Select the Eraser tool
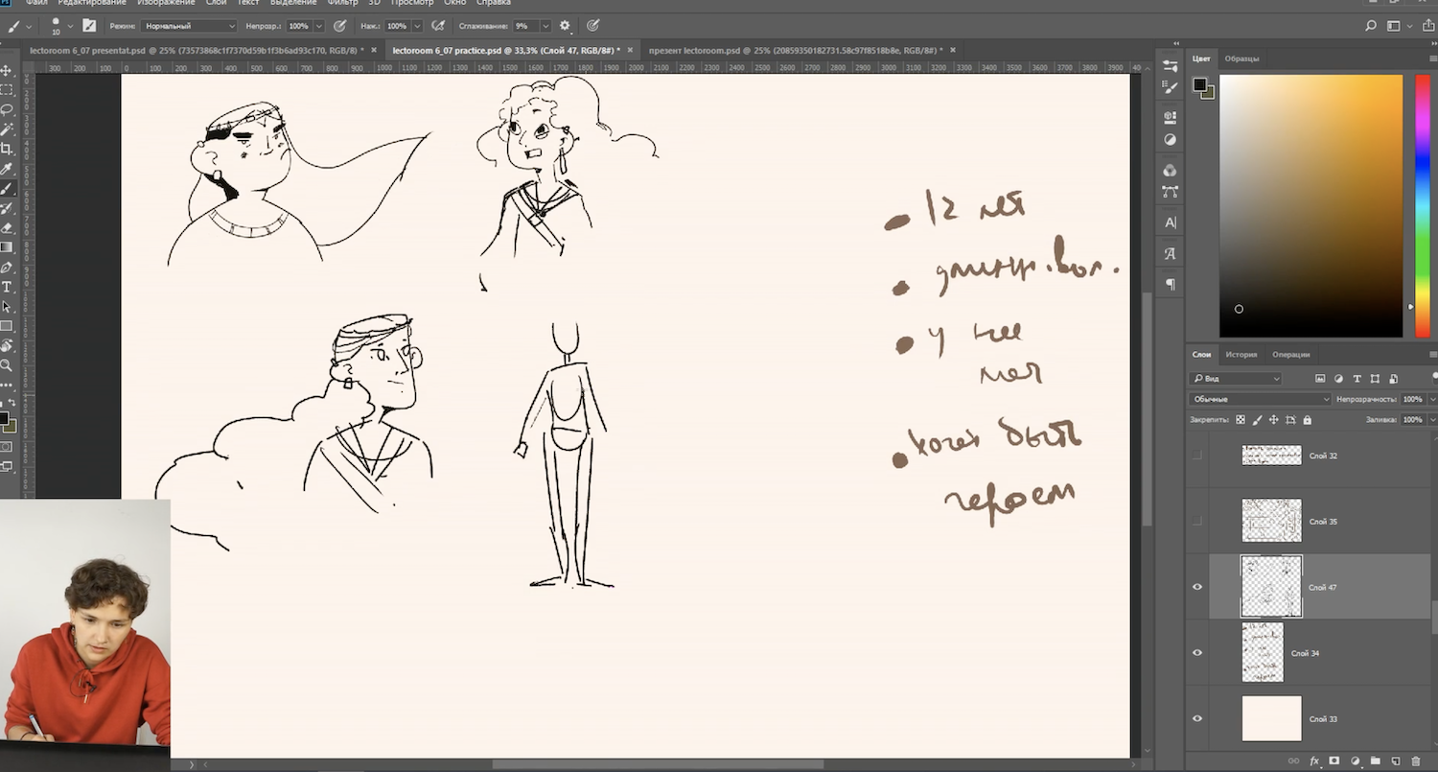1438x772 pixels. [7, 228]
